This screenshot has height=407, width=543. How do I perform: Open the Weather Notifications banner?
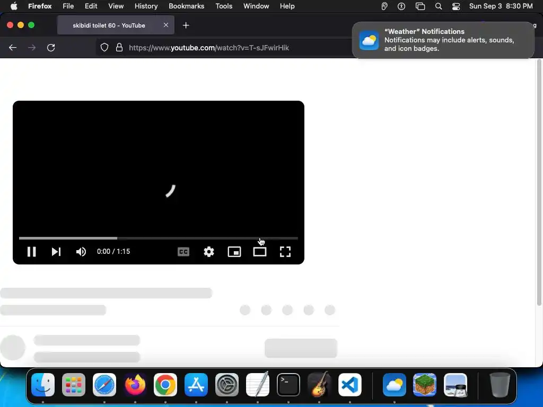tap(443, 40)
